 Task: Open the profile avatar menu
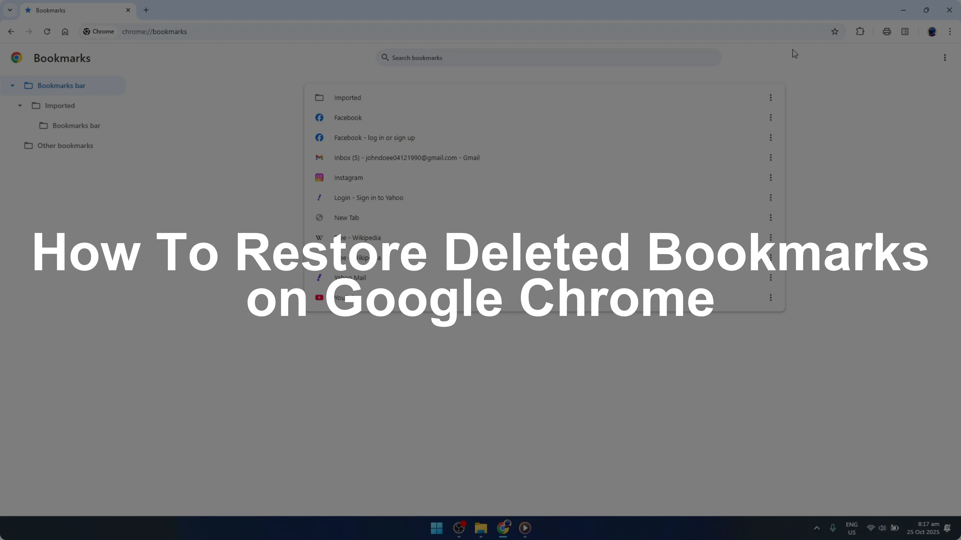(931, 32)
